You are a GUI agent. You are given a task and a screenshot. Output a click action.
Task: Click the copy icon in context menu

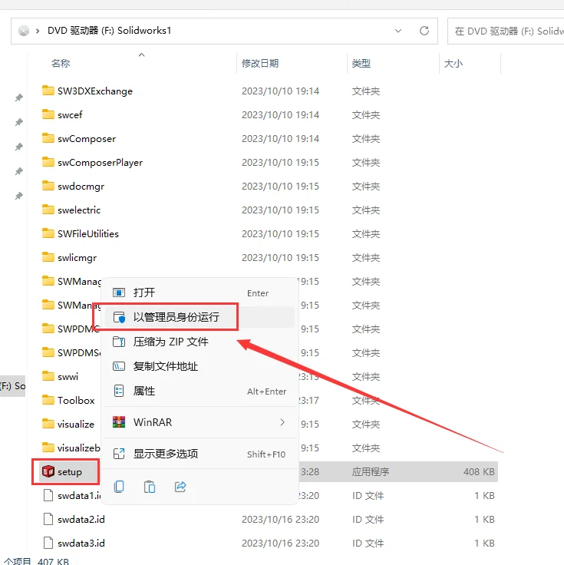point(119,487)
